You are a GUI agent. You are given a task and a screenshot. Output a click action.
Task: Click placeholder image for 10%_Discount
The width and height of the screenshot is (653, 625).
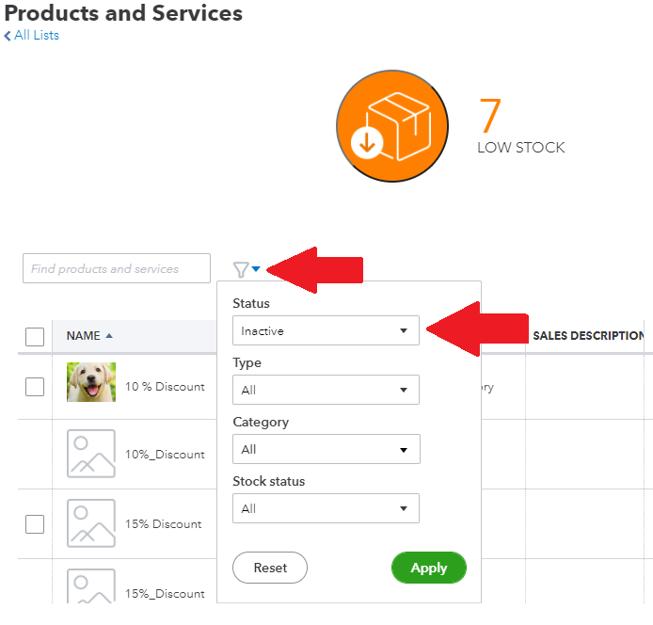[91, 454]
